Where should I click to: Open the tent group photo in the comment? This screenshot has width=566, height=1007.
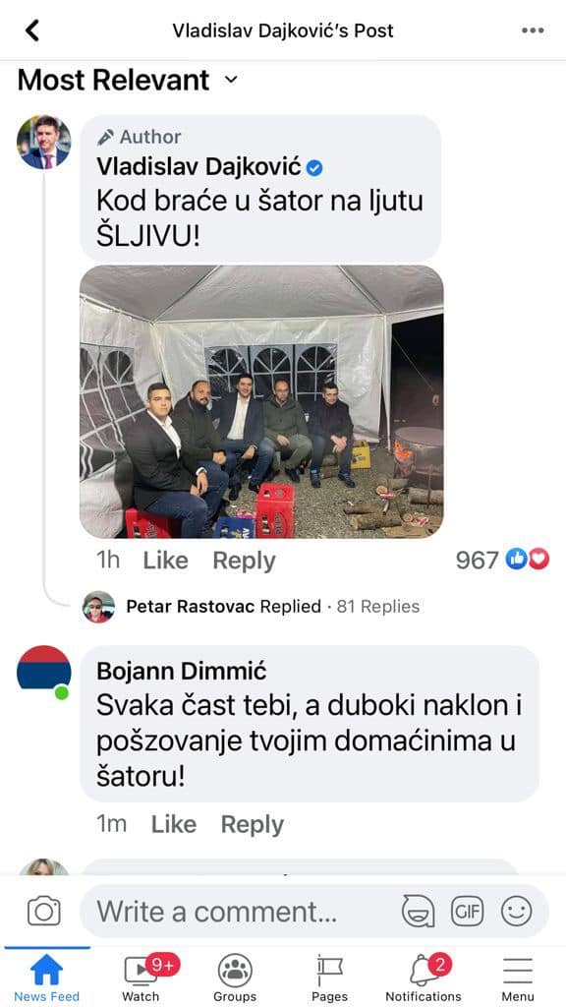pyautogui.click(x=261, y=401)
